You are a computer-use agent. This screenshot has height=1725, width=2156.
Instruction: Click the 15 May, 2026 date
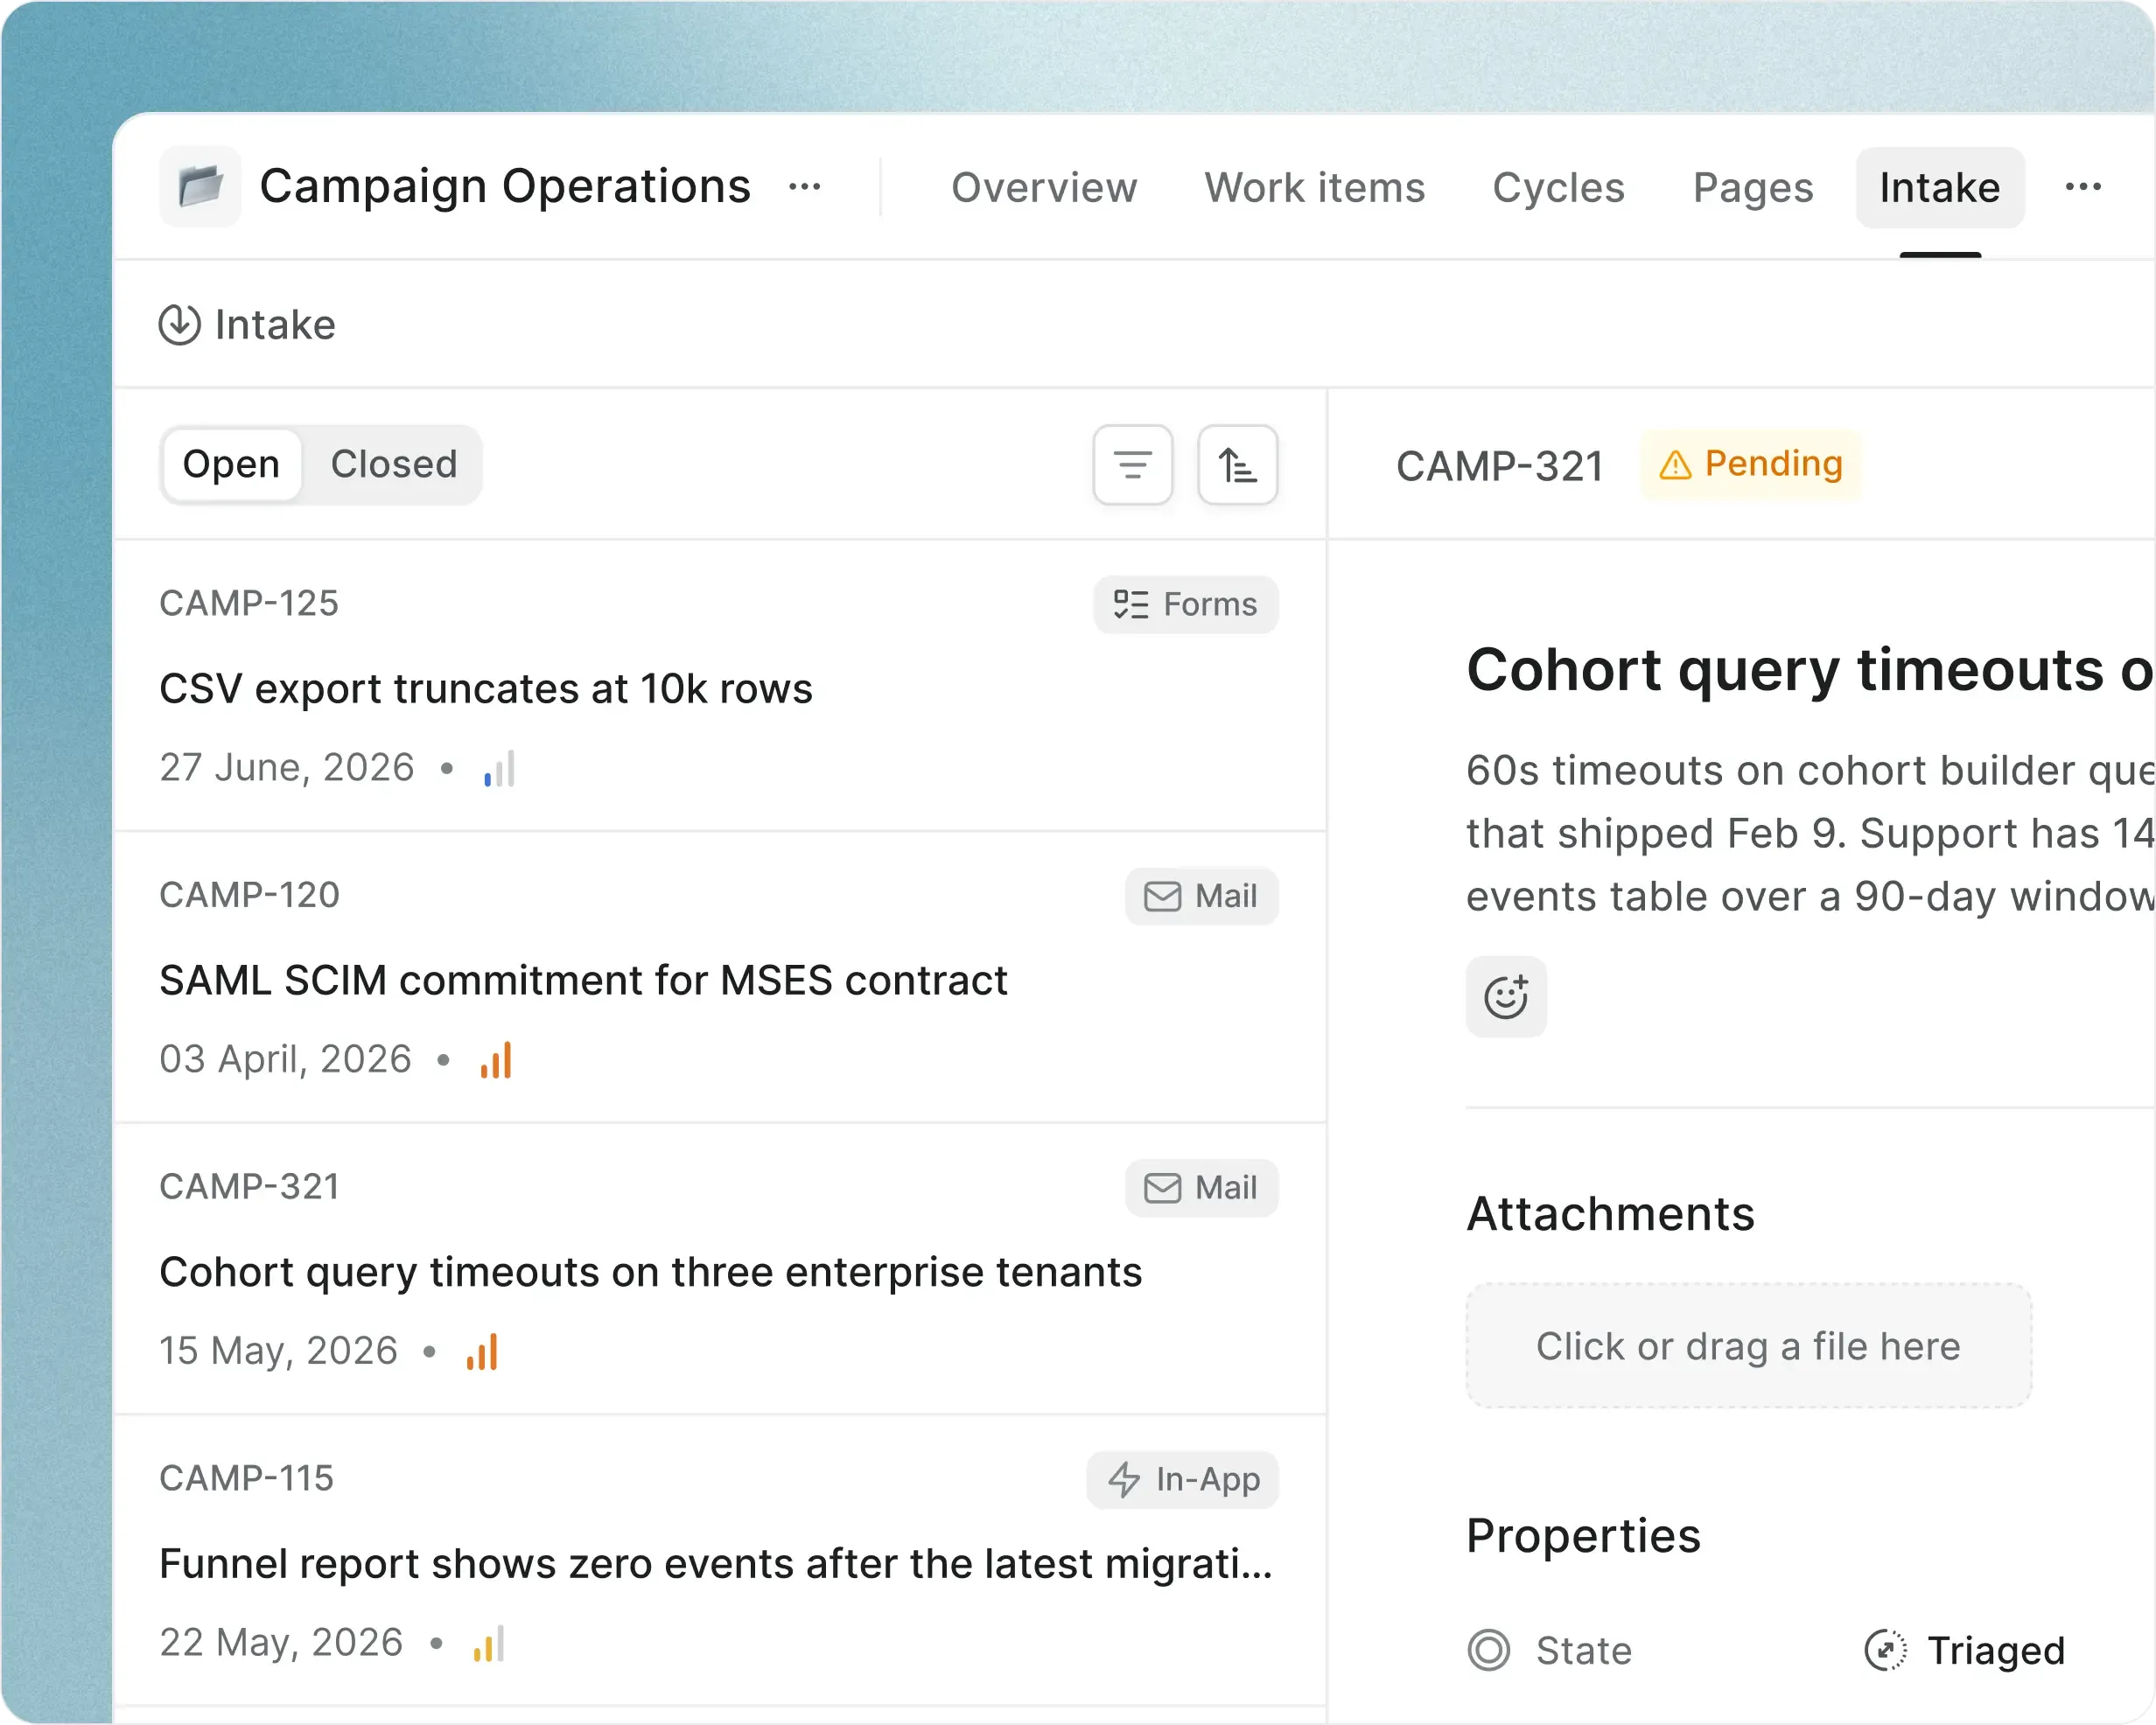279,1351
